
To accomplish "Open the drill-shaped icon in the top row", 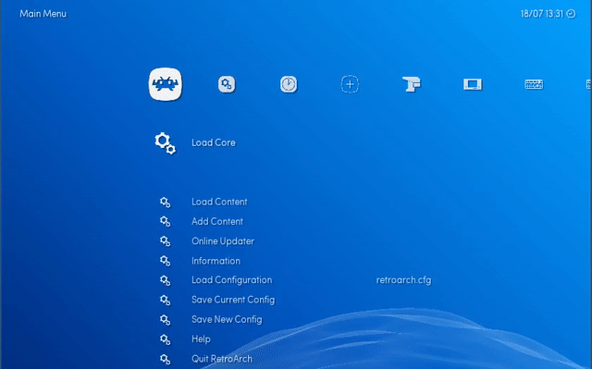I will click(x=411, y=84).
